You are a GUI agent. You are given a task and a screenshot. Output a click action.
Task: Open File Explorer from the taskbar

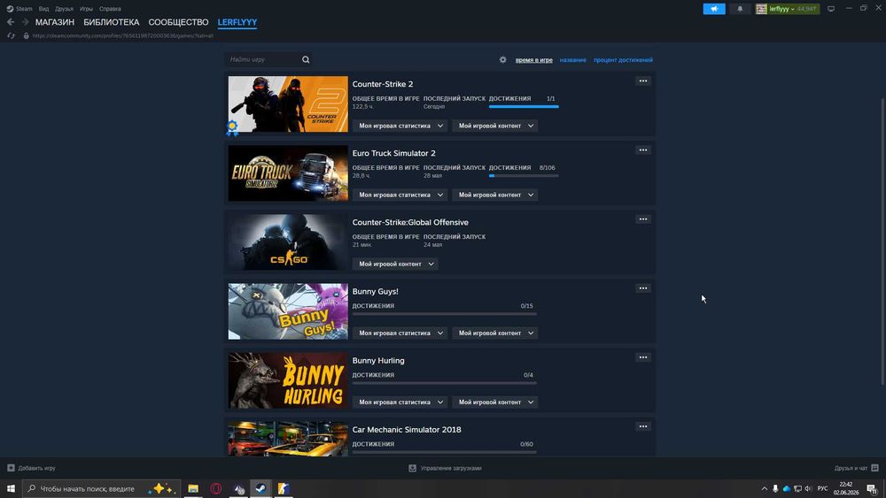tap(193, 488)
